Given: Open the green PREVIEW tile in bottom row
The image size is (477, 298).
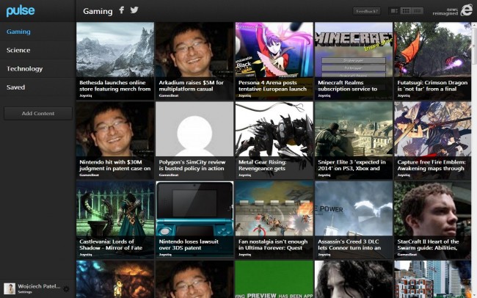Looking at the screenshot, I should tap(274, 279).
